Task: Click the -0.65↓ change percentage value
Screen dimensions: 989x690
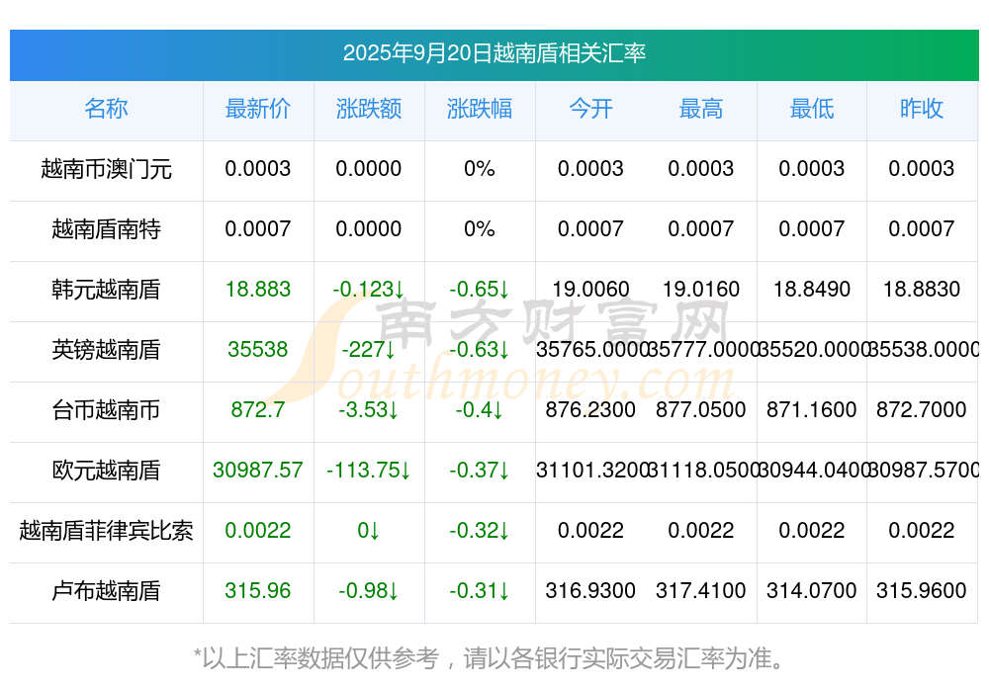Action: [480, 290]
